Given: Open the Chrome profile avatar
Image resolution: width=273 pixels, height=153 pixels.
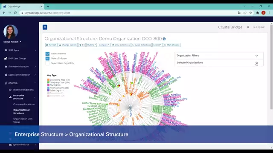Looking at the screenshot, I should [264, 13].
